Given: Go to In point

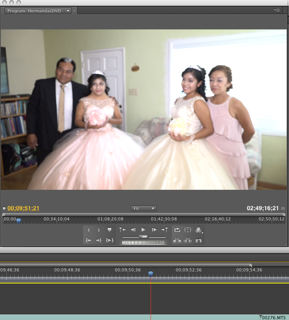Looking at the screenshot, I should [88, 240].
